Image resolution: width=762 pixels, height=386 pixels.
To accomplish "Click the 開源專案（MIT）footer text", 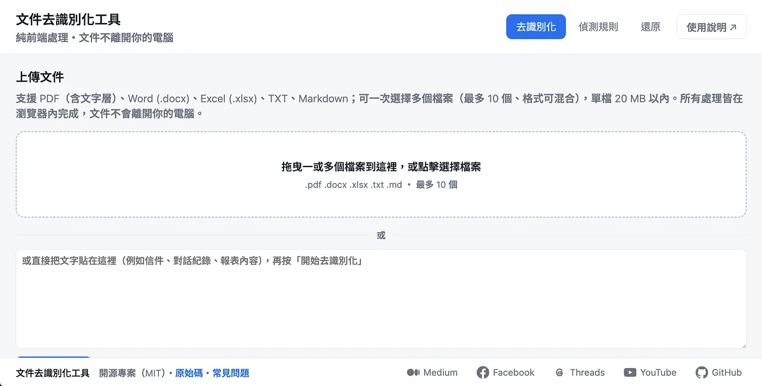I will pos(132,373).
